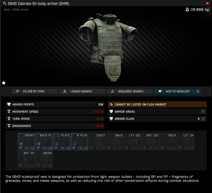212x193 pixels.
Task: Click the Armor Points value 510
Action: pos(101,104)
